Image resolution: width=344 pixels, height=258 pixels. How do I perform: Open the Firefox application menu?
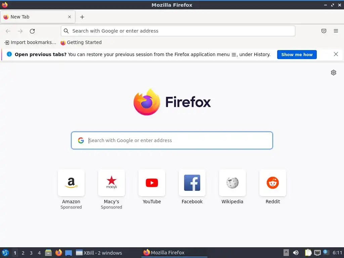pos(336,31)
